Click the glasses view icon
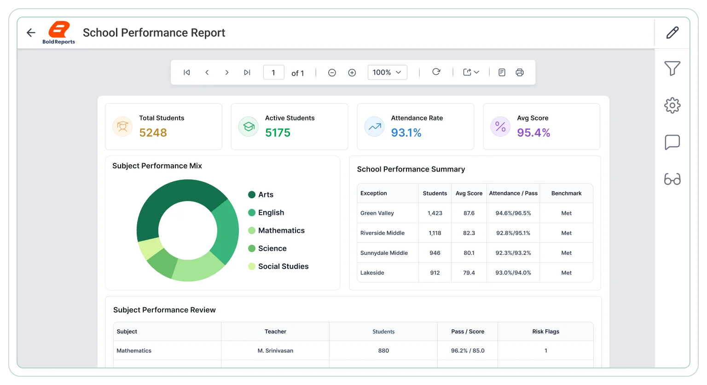Screen dimensions: 707x385 tap(672, 179)
